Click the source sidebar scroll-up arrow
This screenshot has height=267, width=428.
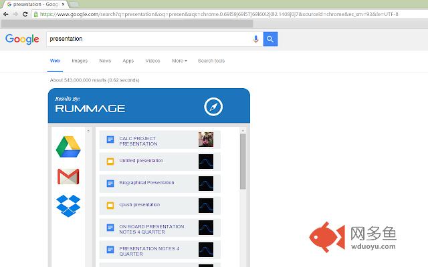(x=88, y=131)
